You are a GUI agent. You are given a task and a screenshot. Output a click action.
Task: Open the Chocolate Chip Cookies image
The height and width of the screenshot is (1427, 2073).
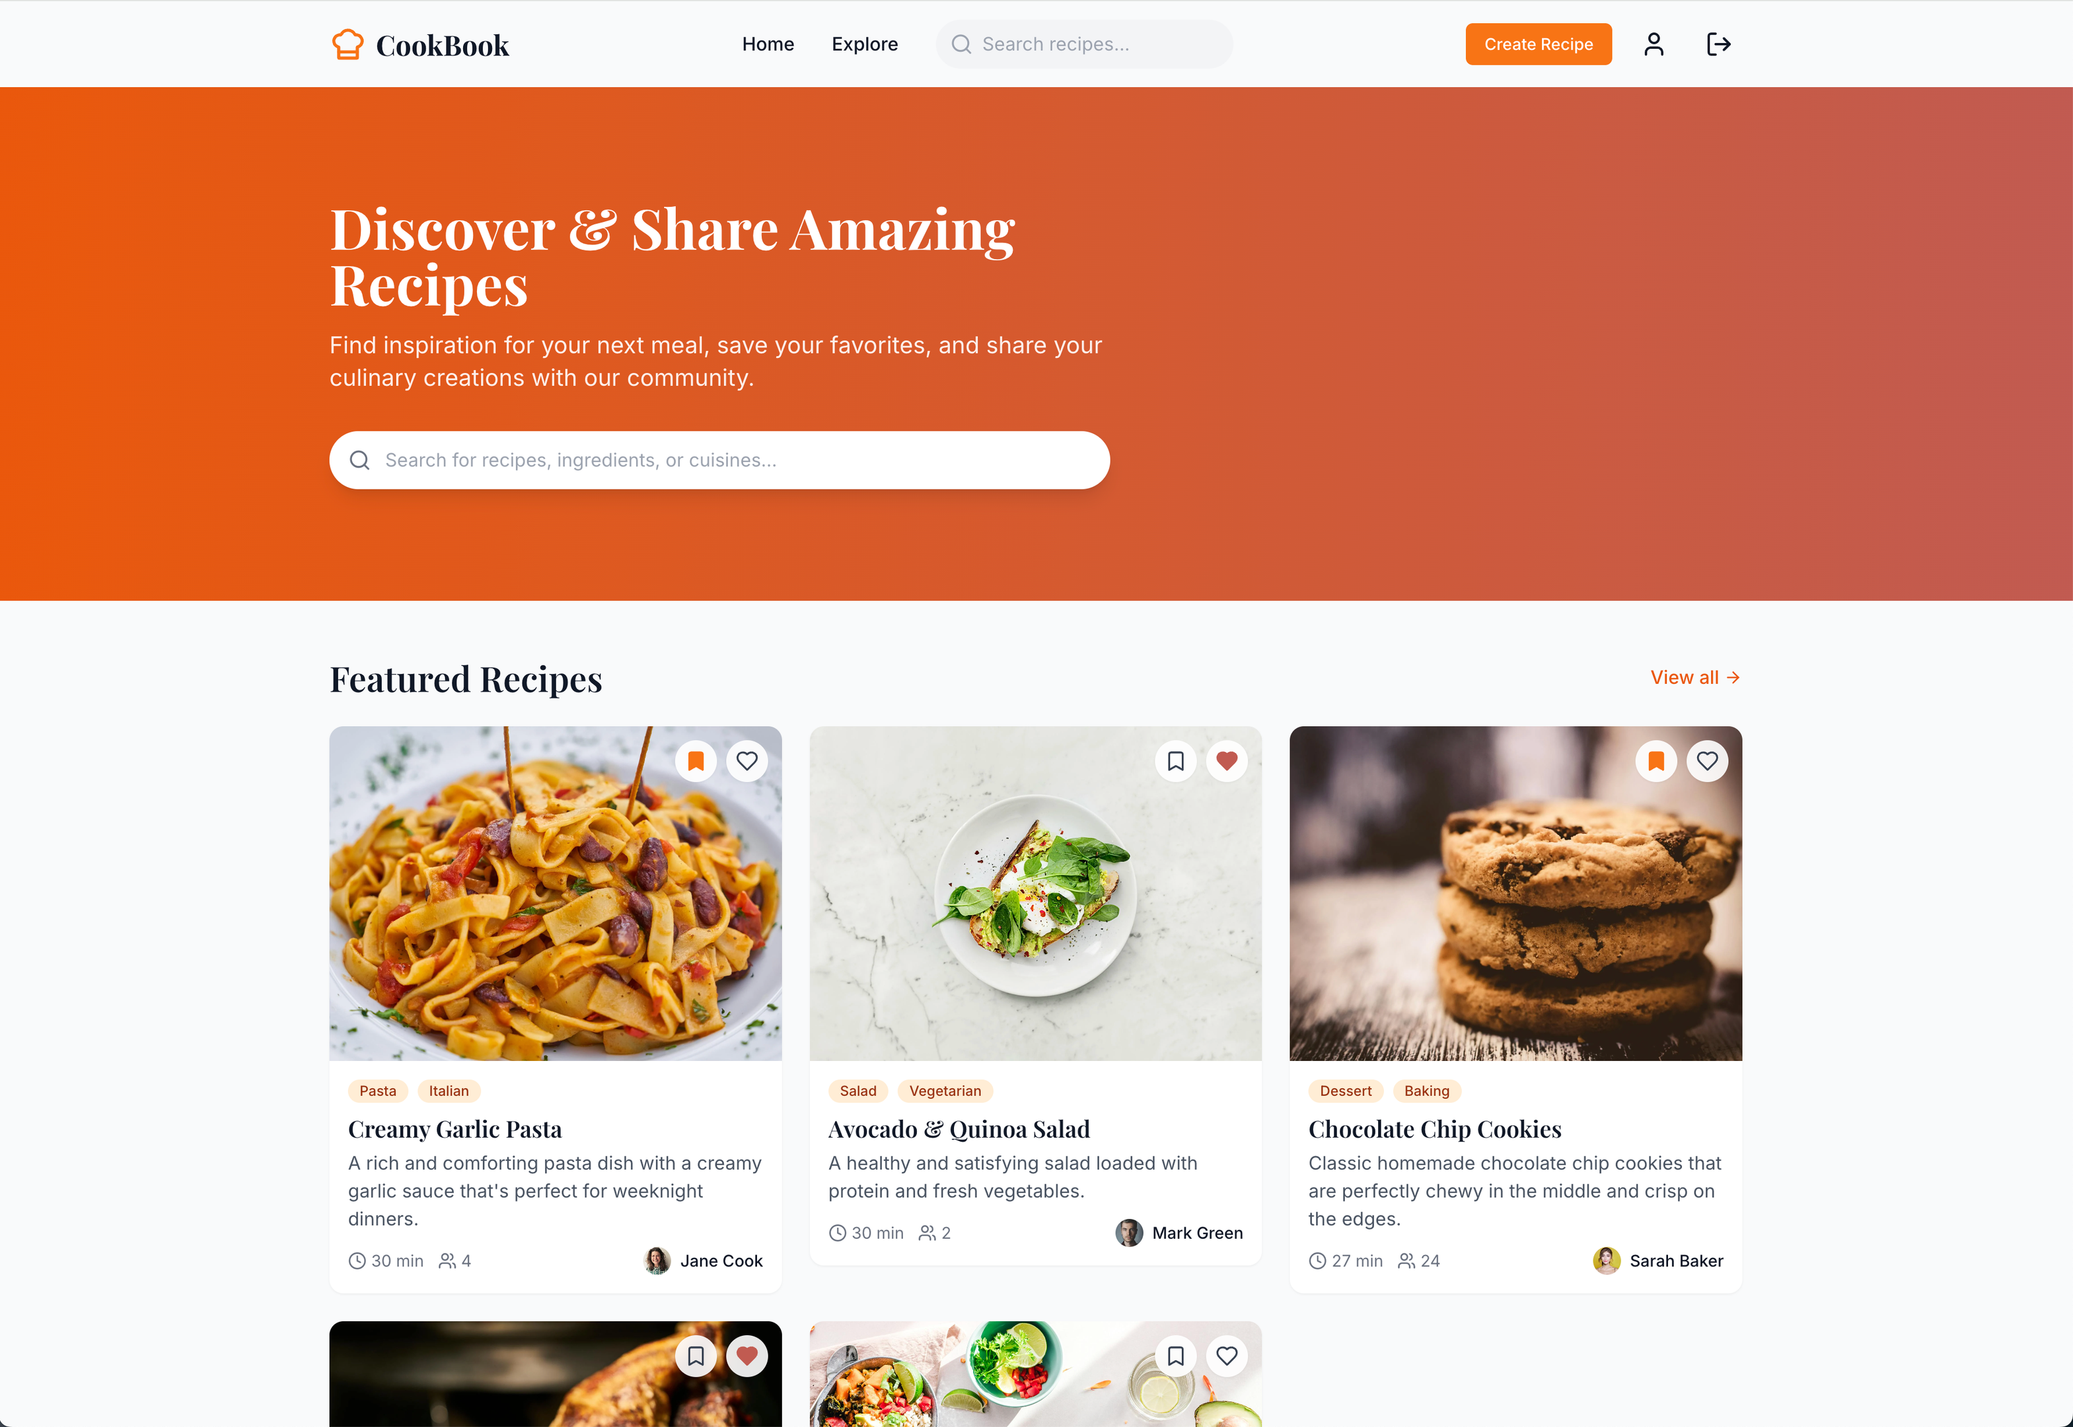point(1515,893)
